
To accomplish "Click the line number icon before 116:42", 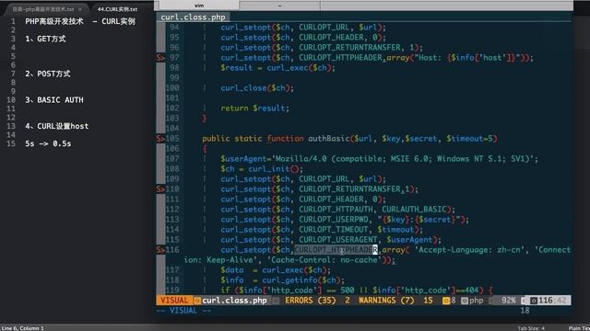I will click(x=534, y=301).
